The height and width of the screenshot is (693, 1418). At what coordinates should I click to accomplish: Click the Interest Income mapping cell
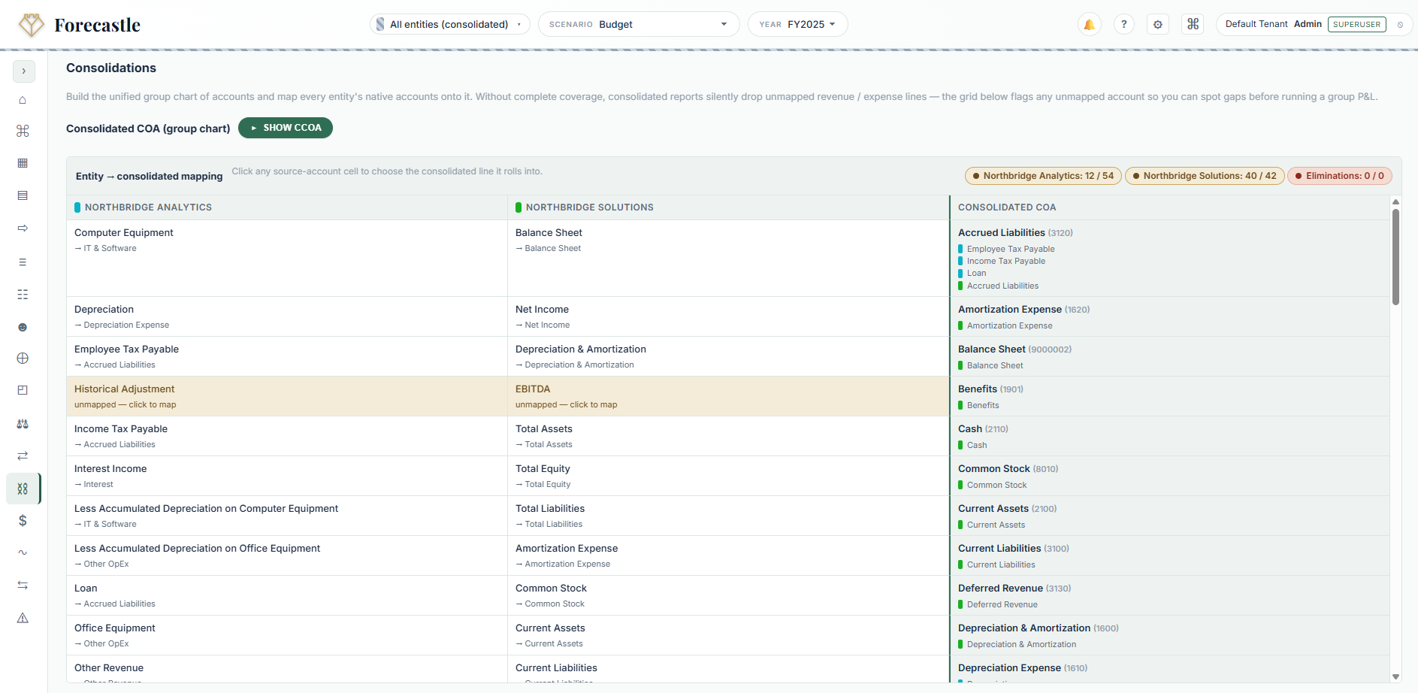pos(287,476)
